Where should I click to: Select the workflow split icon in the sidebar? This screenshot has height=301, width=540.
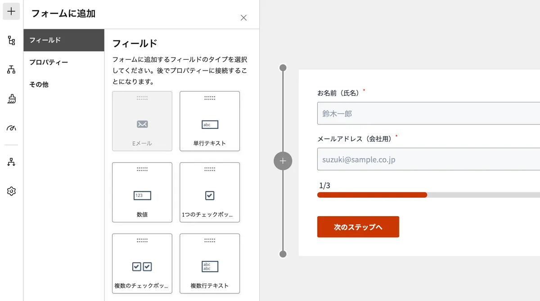(11, 162)
